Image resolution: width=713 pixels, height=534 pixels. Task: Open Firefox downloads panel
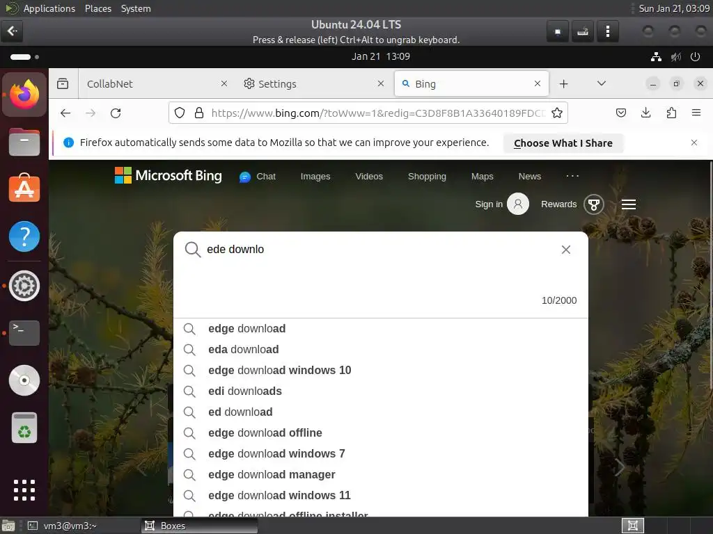click(x=645, y=113)
